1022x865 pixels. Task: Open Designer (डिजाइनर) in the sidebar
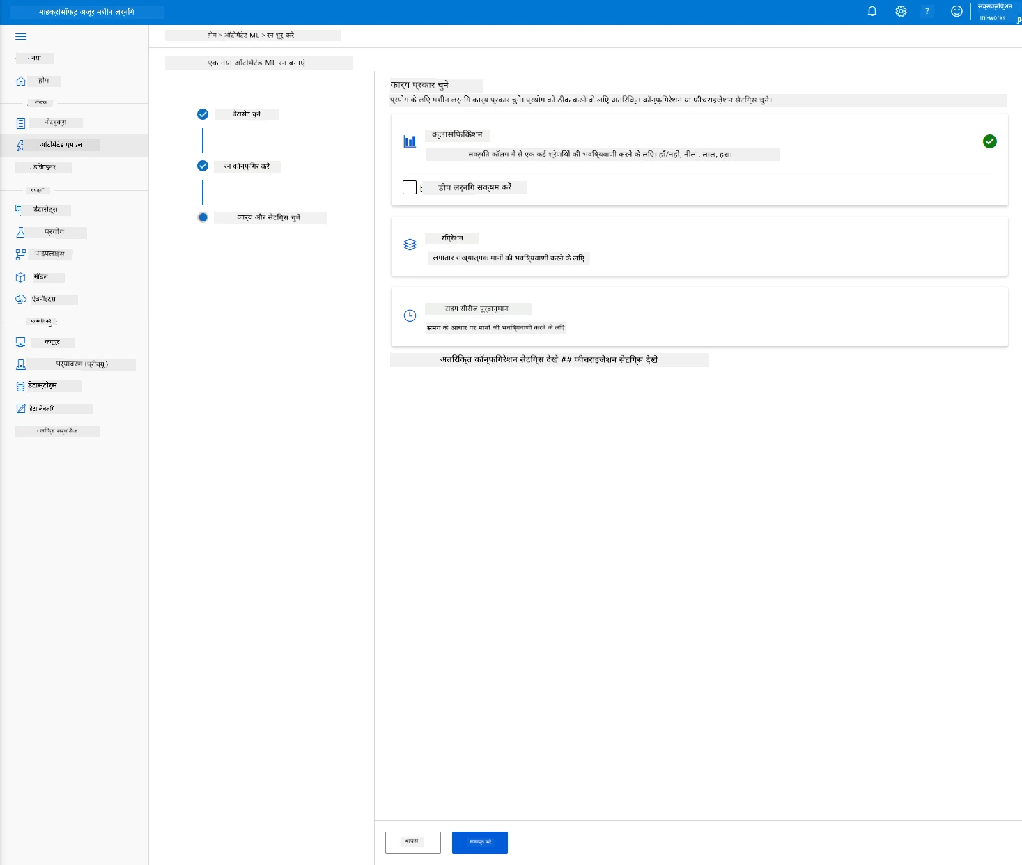coord(45,167)
